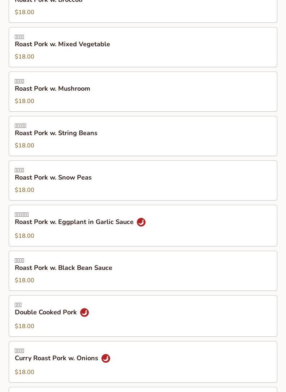
Task: Open Curry Roast Pork w. Onions title
Action: click(x=56, y=358)
